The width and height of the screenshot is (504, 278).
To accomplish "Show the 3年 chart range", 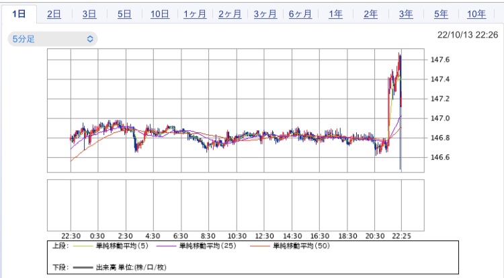I will pyautogui.click(x=406, y=14).
